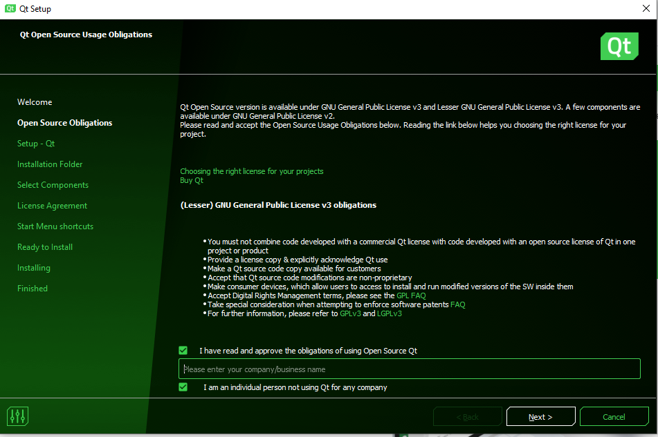
Task: Open the LGPLv3 link
Action: click(x=390, y=313)
